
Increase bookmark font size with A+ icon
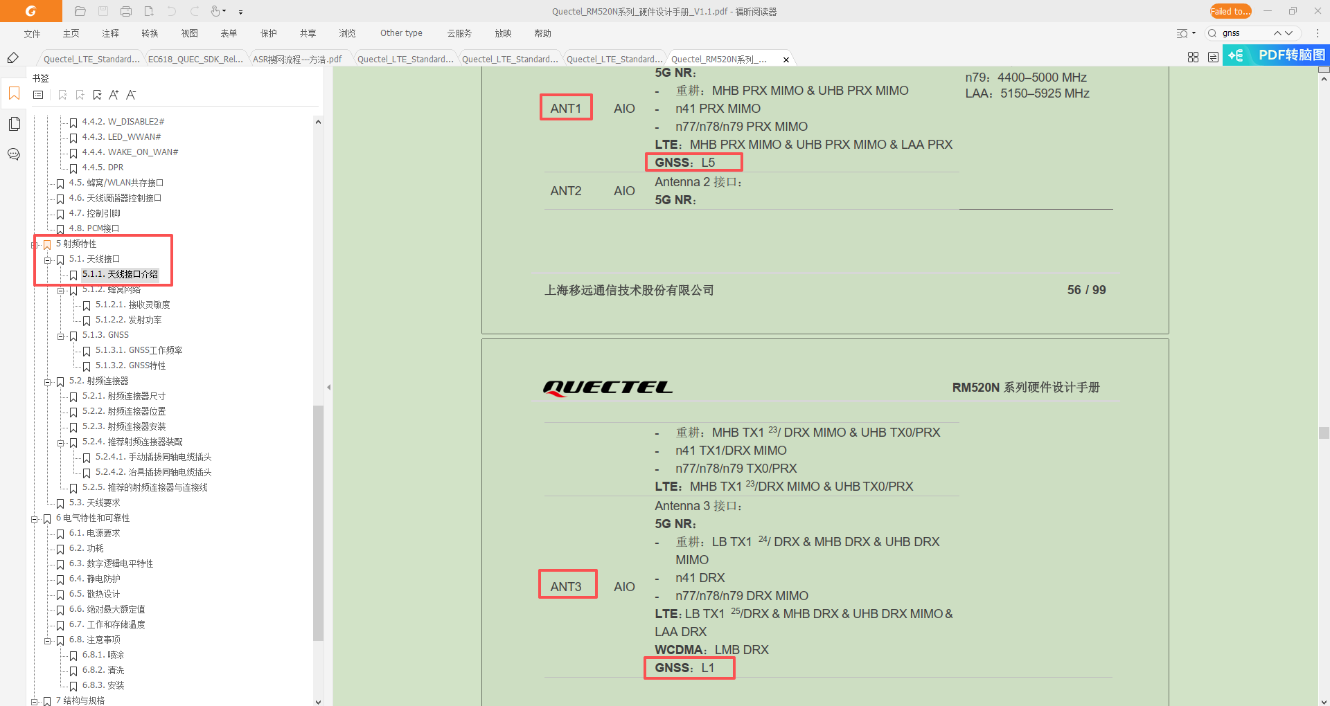[x=114, y=95]
